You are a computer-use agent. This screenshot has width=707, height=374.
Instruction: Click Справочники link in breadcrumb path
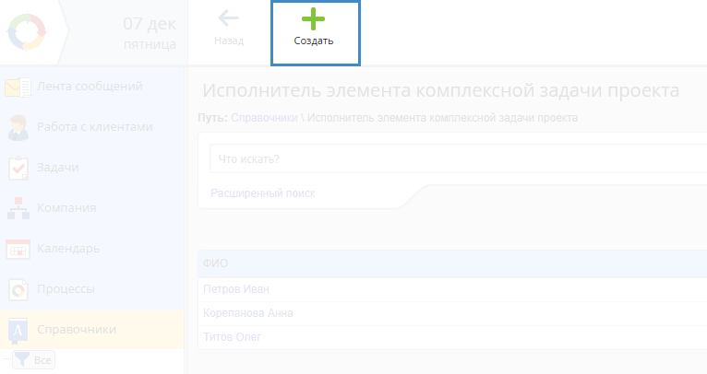click(x=266, y=118)
